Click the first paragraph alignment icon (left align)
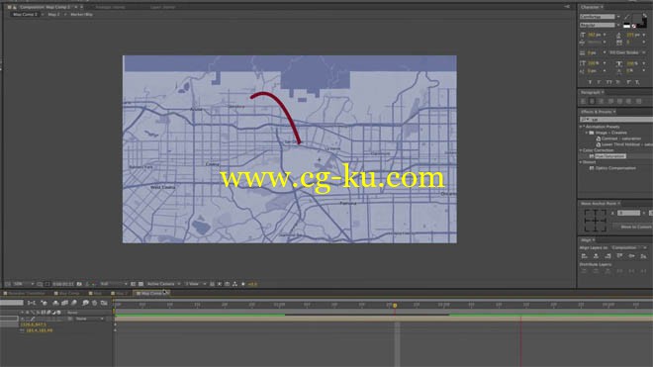This screenshot has height=367, width=653. tap(584, 101)
